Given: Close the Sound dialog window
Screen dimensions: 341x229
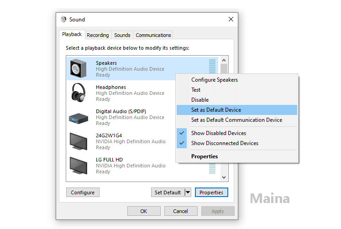Looking at the screenshot, I should (231, 19).
